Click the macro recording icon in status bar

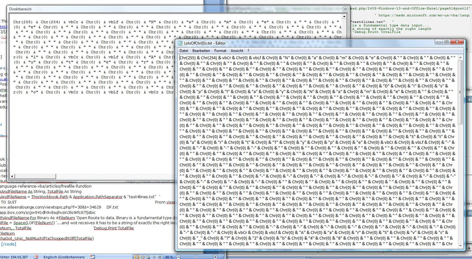tap(92, 257)
